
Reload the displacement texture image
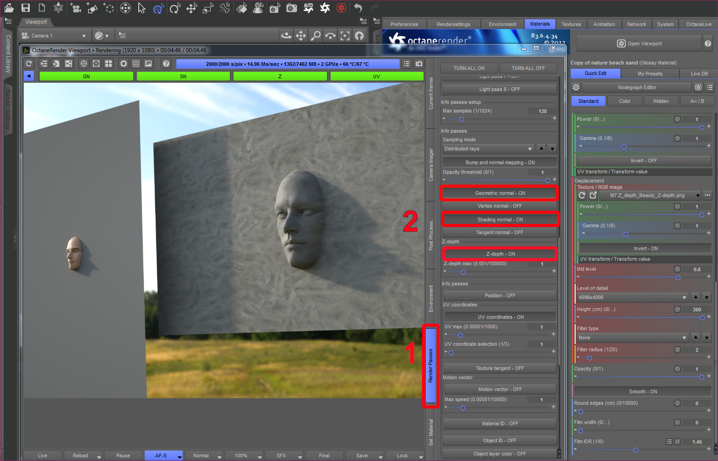pos(582,195)
